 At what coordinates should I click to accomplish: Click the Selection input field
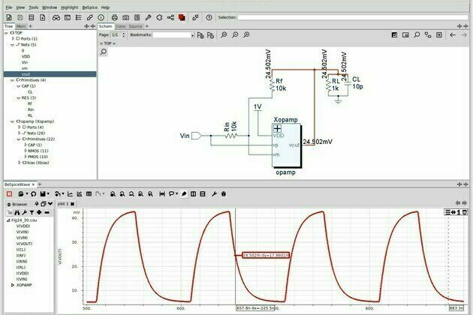click(352, 17)
